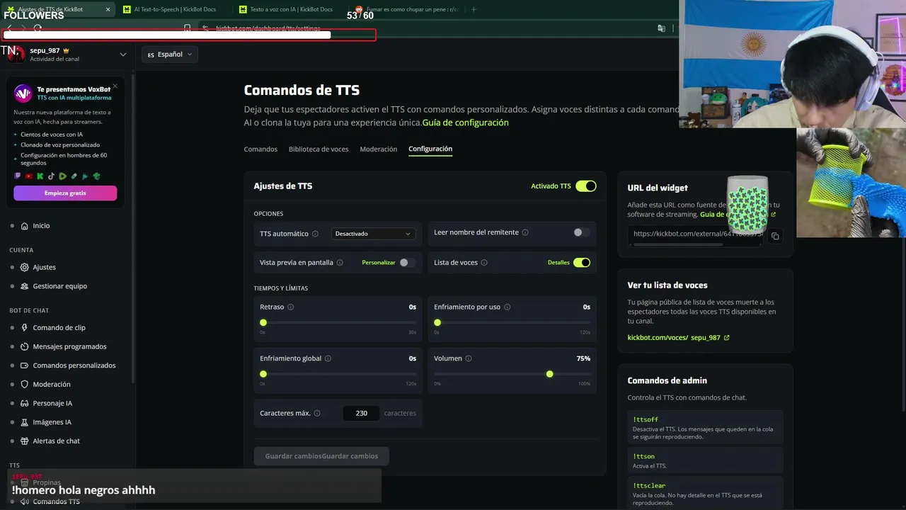This screenshot has width=906, height=510.
Task: Click the !ttsoff admin command
Action: (706, 428)
